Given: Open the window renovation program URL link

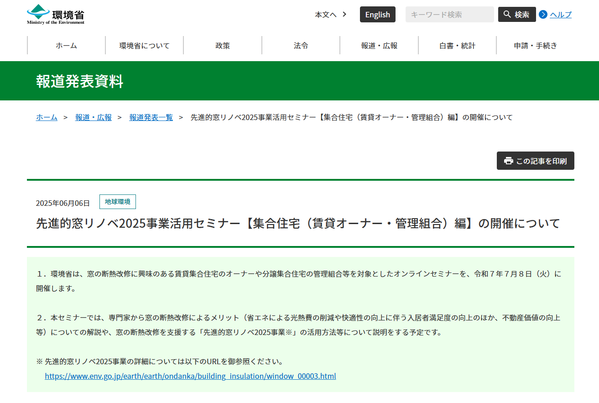Looking at the screenshot, I should coord(190,376).
